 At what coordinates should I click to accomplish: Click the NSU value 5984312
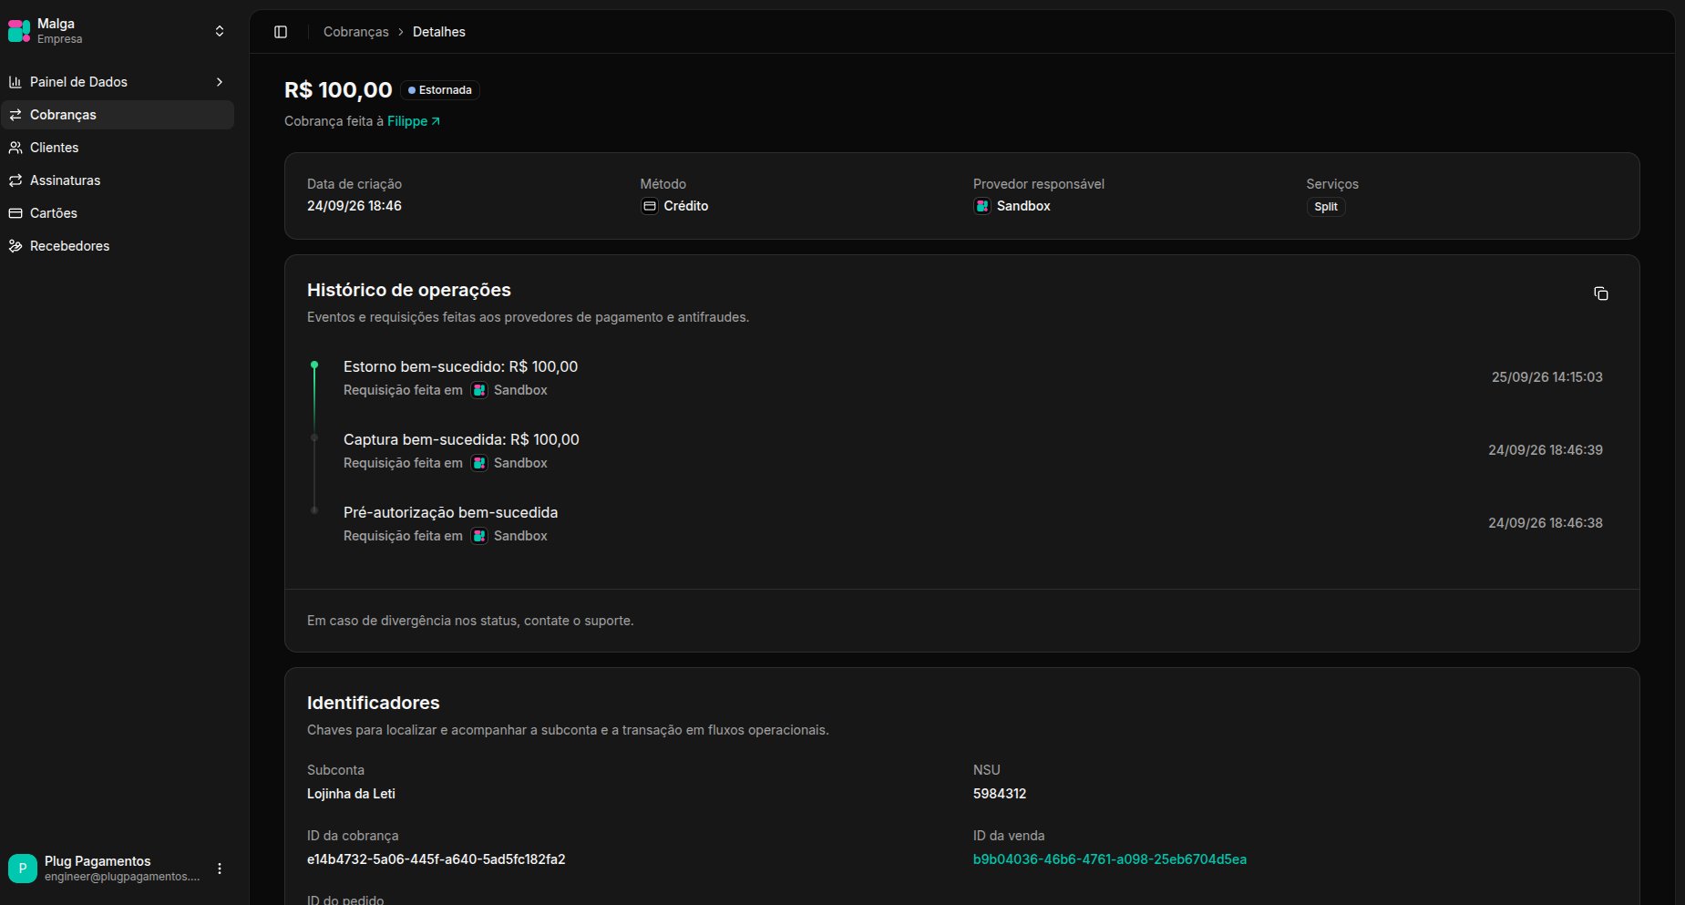[x=1000, y=794]
